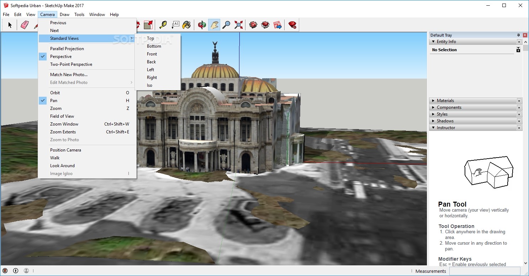Close the Shadows panel

[519, 121]
